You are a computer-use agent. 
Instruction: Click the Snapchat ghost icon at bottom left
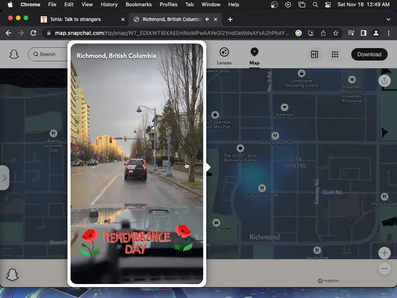point(12,274)
